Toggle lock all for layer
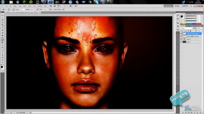 [190, 31]
